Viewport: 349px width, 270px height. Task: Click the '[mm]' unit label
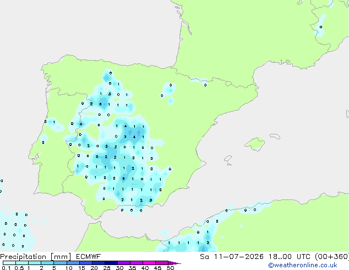click(x=61, y=257)
